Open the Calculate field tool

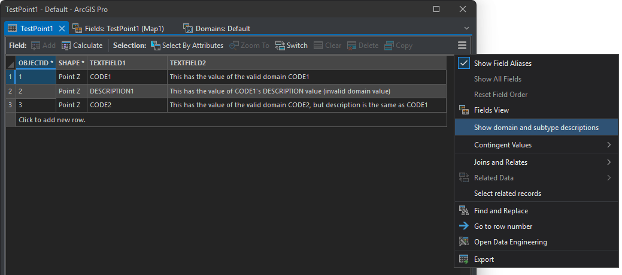pos(82,46)
